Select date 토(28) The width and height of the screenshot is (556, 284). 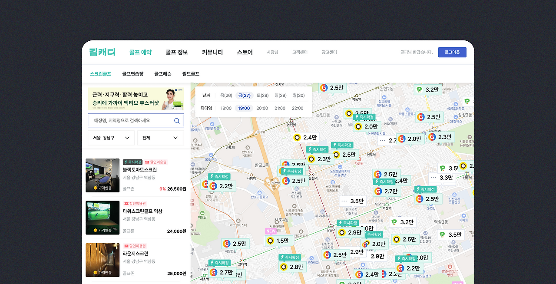click(262, 96)
